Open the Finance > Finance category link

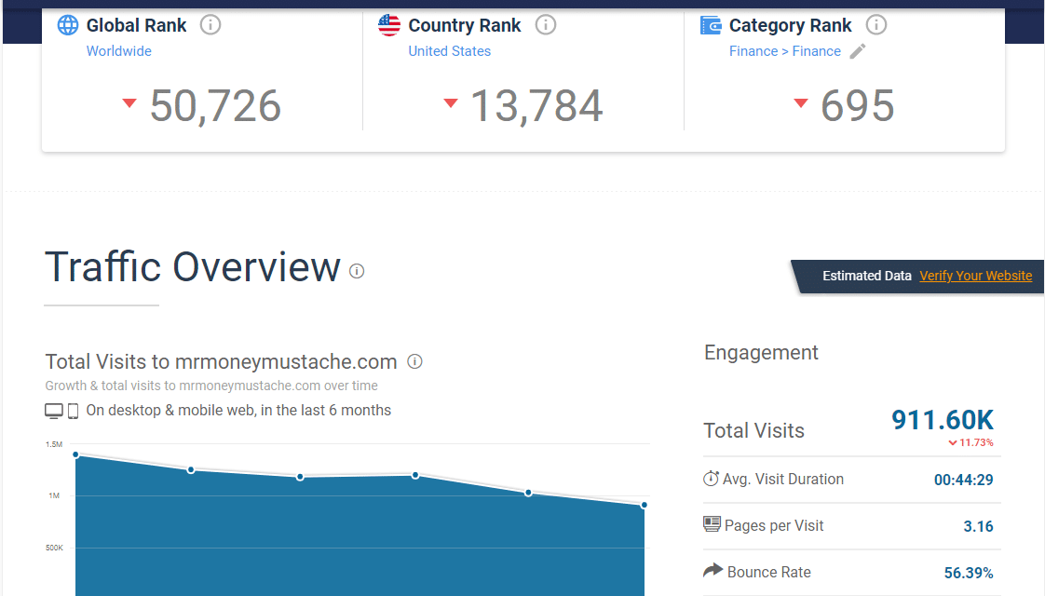point(784,51)
